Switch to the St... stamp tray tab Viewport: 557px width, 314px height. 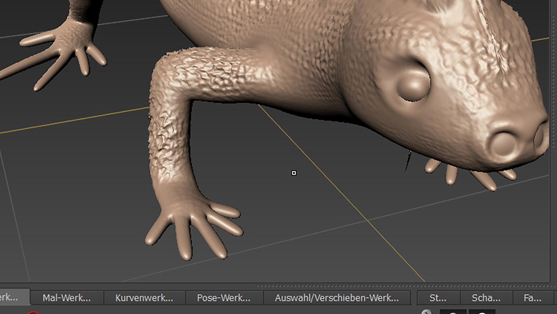(x=438, y=298)
